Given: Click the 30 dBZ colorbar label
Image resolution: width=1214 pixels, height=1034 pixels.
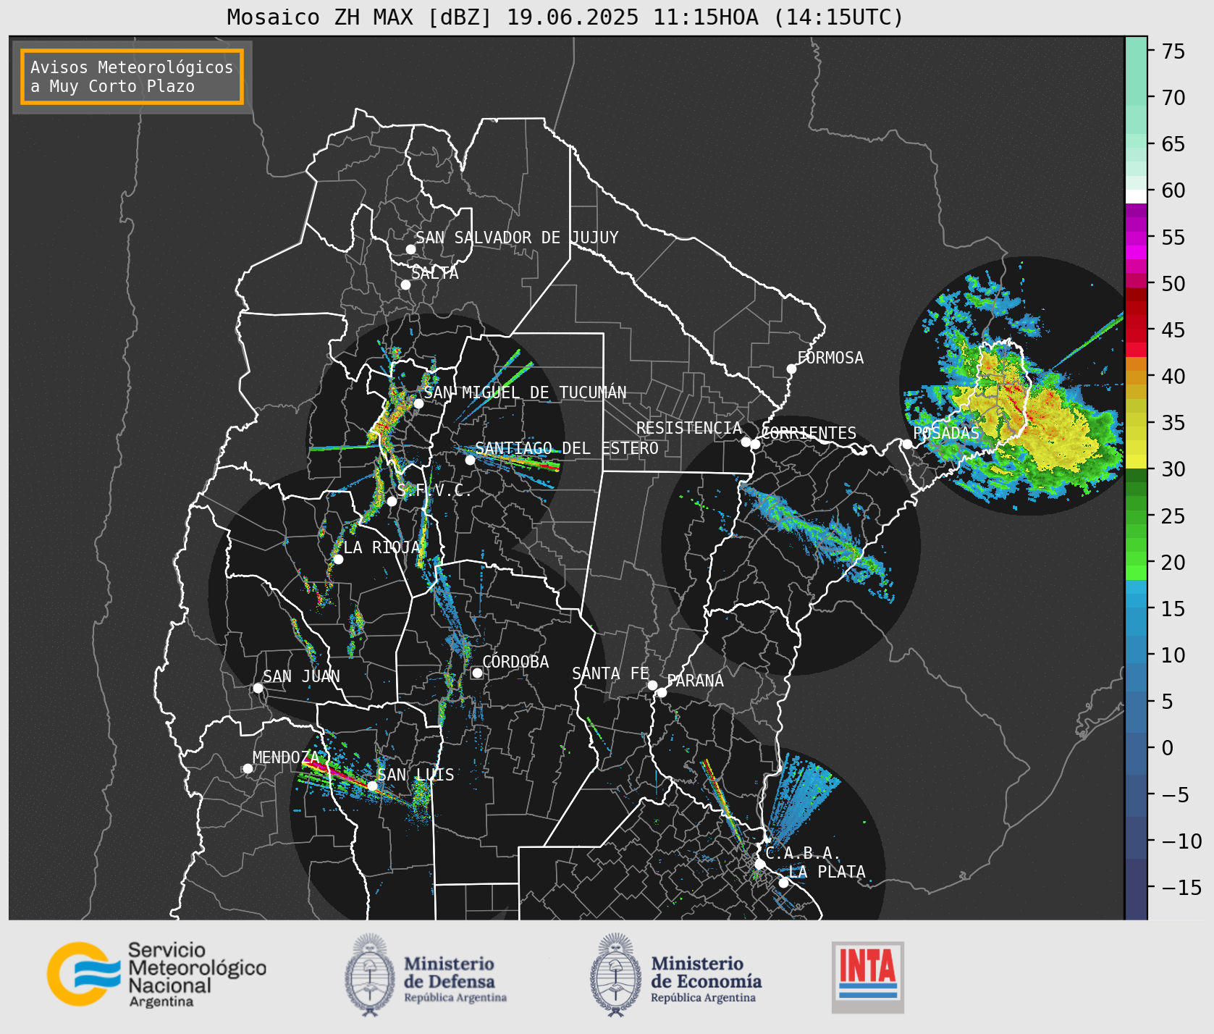Looking at the screenshot, I should [1173, 469].
